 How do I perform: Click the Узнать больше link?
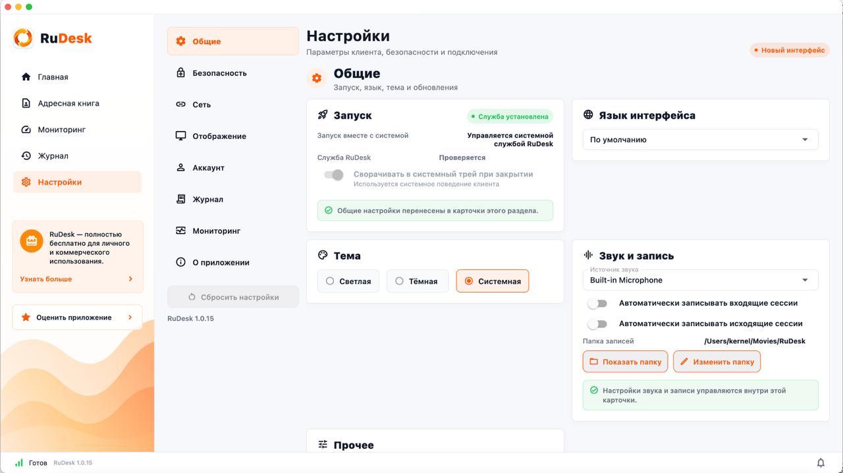click(46, 279)
